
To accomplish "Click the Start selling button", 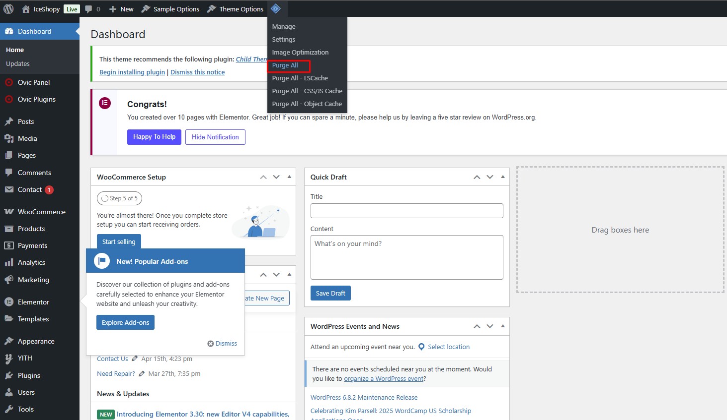I will [x=119, y=241].
